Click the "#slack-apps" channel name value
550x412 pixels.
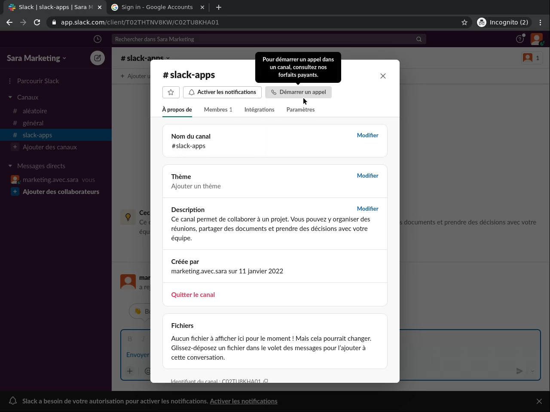pos(189,146)
